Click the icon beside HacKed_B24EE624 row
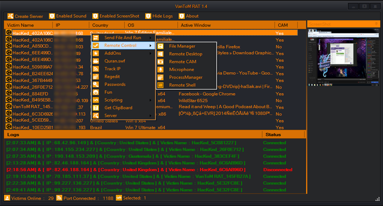This screenshot has height=206, width=383. point(9,73)
